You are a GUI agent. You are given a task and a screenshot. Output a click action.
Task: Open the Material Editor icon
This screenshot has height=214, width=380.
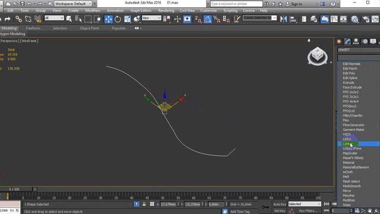point(355,19)
